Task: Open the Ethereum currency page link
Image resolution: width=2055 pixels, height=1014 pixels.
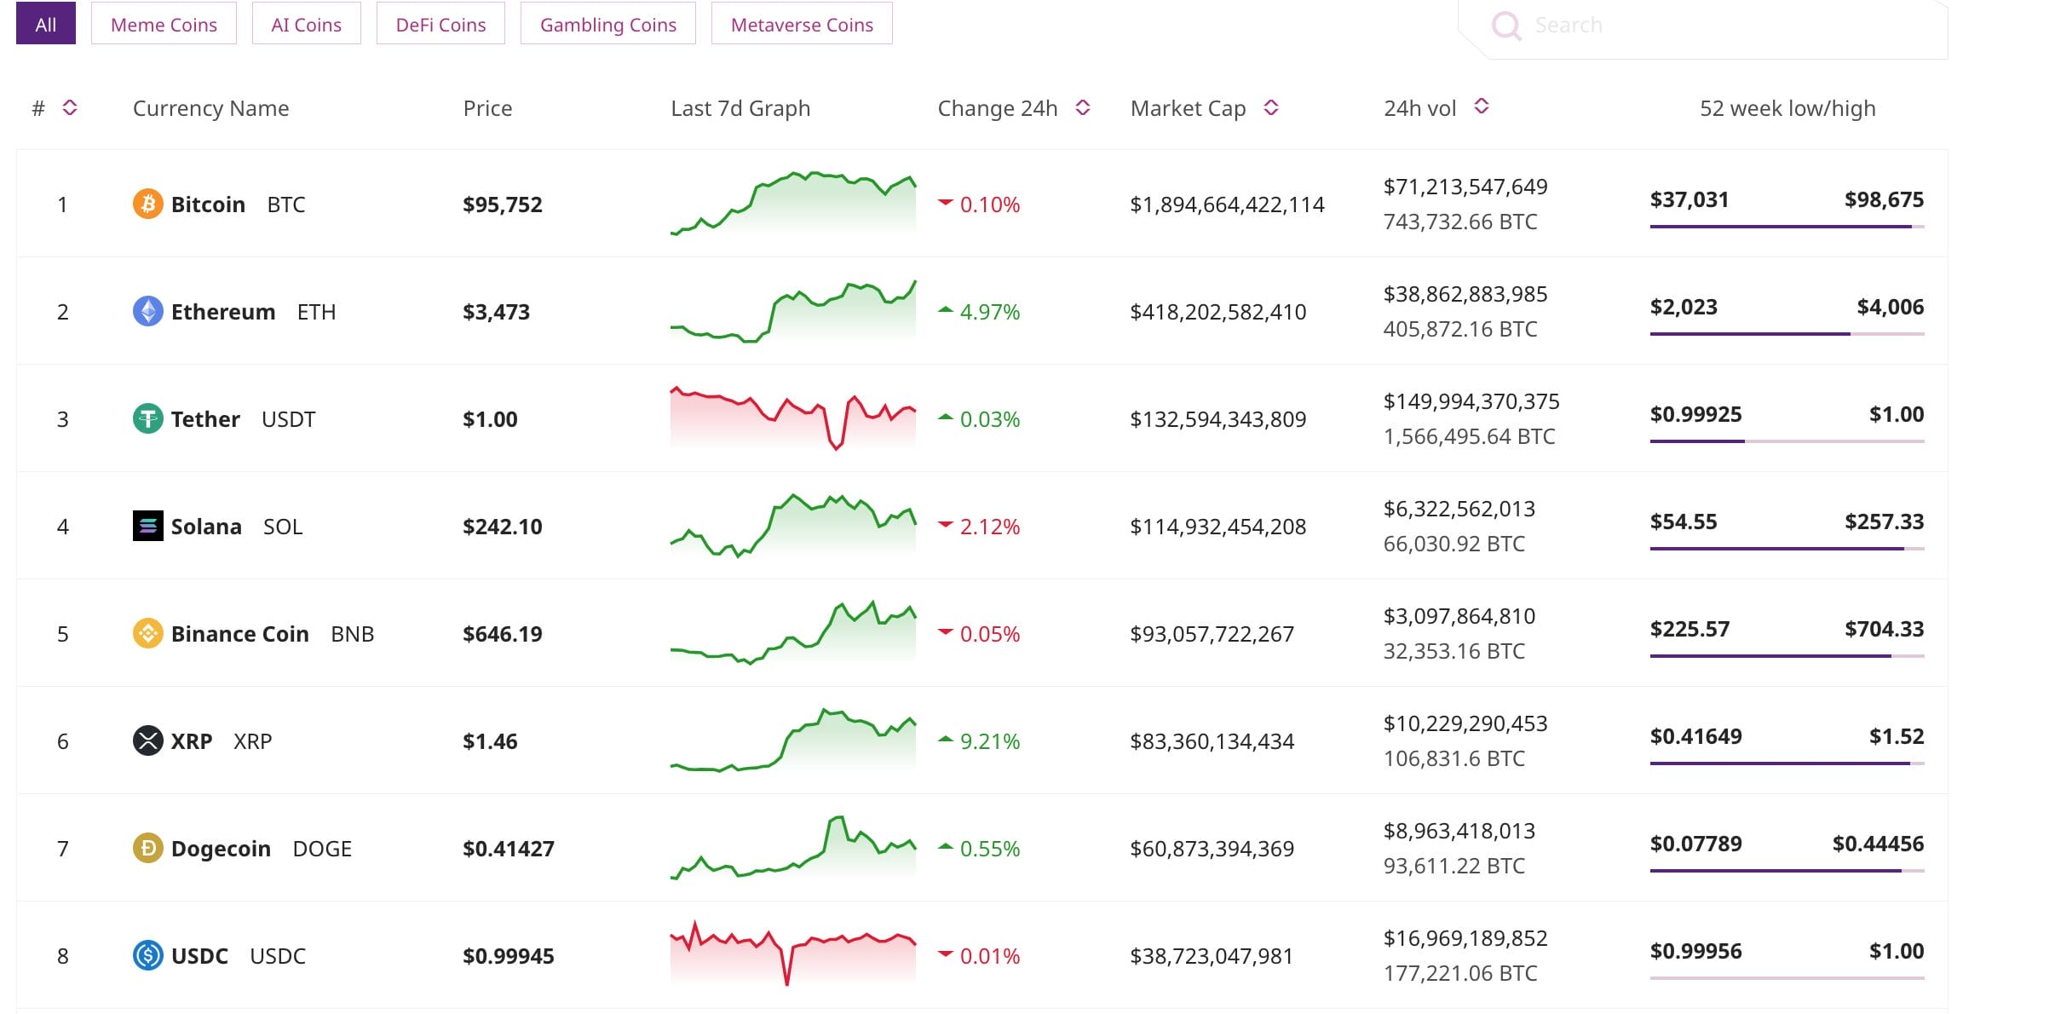Action: pyautogui.click(x=223, y=312)
